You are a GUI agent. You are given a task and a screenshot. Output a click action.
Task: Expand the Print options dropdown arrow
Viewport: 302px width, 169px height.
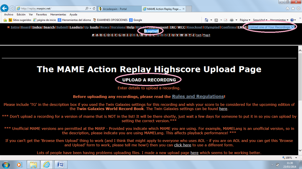click(x=236, y=20)
